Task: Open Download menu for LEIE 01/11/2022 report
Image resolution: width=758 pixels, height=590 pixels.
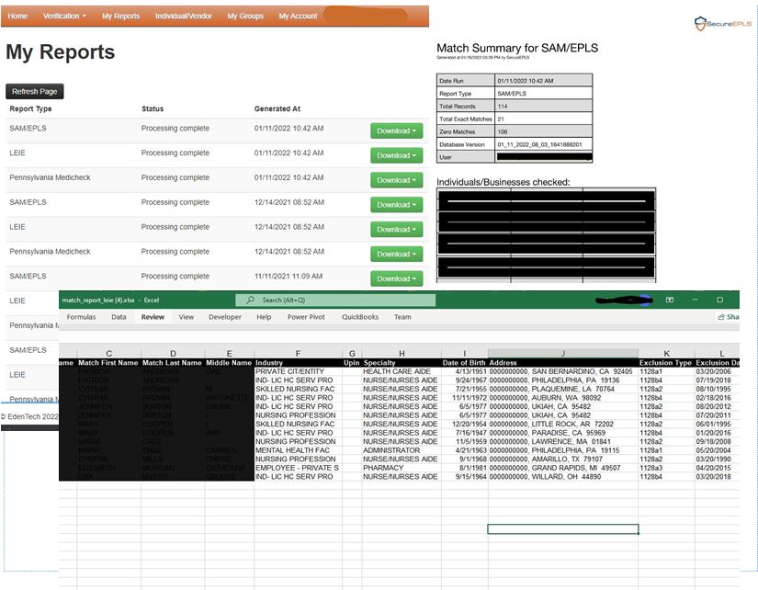Action: click(x=396, y=155)
